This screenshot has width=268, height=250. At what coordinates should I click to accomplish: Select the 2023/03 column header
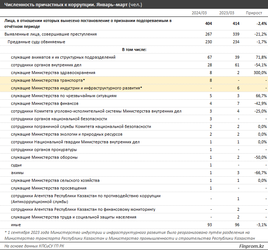[x=227, y=13]
